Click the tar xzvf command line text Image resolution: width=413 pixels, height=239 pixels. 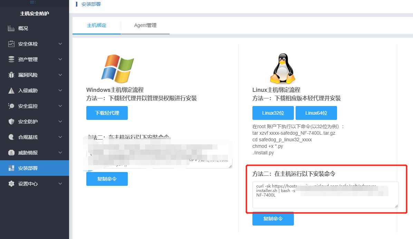point(294,133)
